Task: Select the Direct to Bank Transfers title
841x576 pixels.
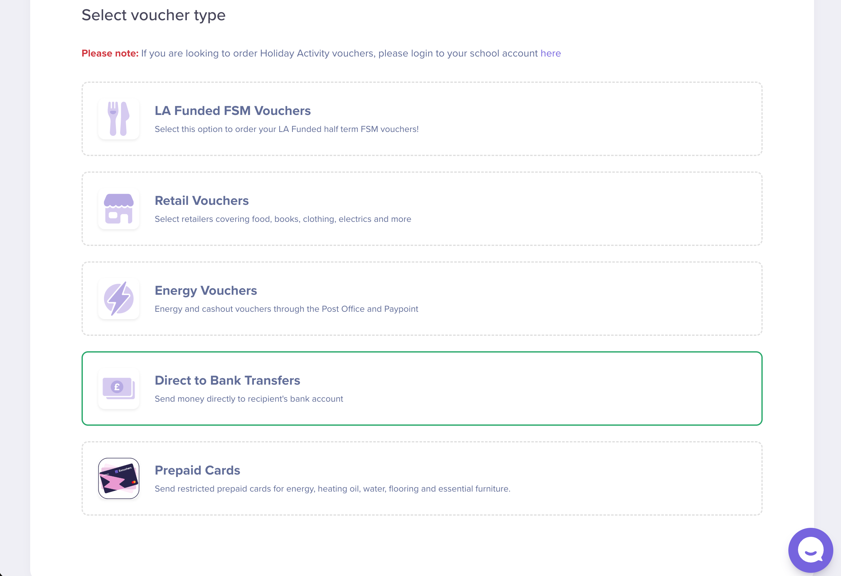Action: [x=227, y=380]
